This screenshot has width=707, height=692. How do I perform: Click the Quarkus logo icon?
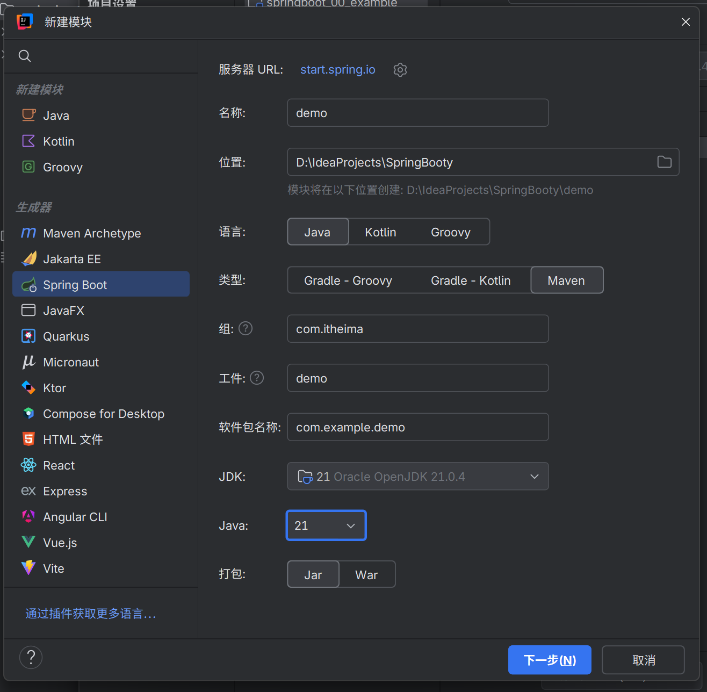[x=28, y=336]
